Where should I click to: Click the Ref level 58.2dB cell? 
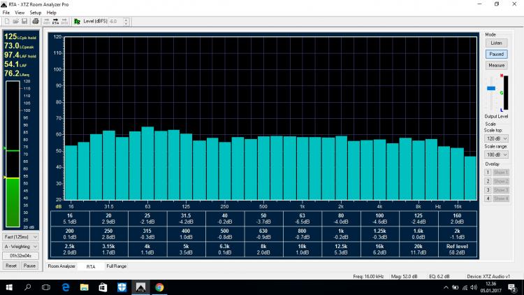click(x=457, y=250)
